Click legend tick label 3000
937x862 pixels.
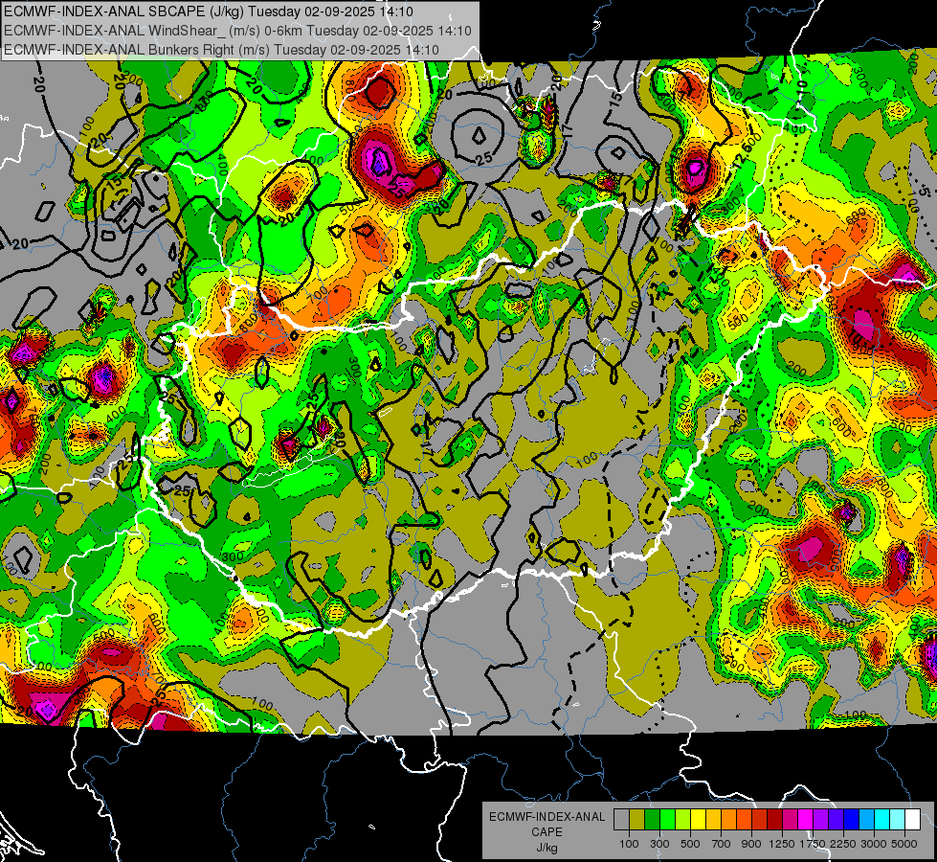(874, 844)
